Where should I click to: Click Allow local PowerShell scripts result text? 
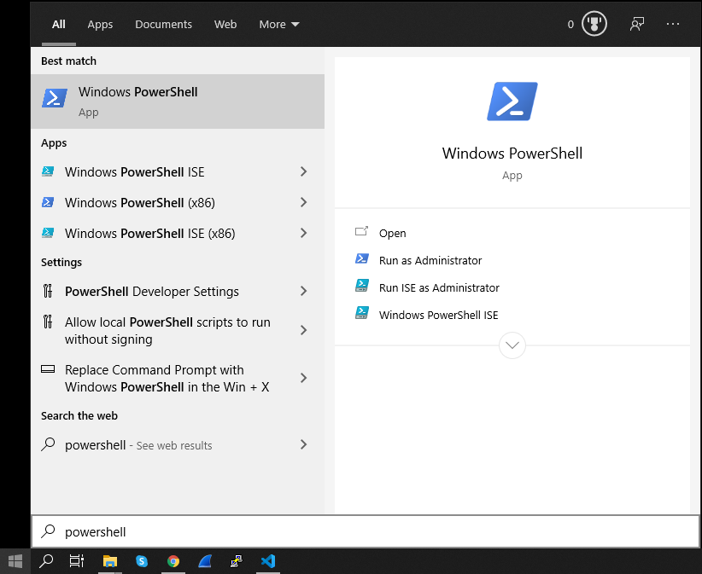tap(167, 331)
